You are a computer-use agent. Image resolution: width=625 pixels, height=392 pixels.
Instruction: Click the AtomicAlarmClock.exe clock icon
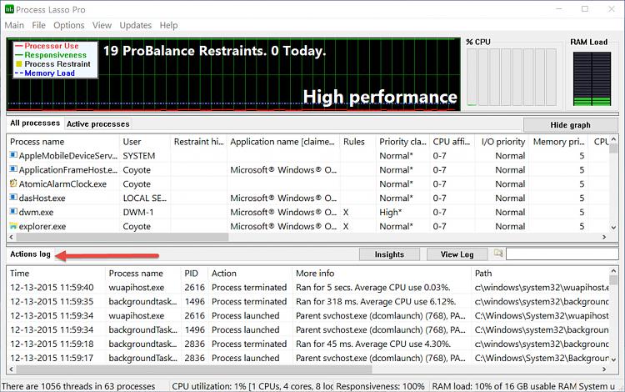13,183
